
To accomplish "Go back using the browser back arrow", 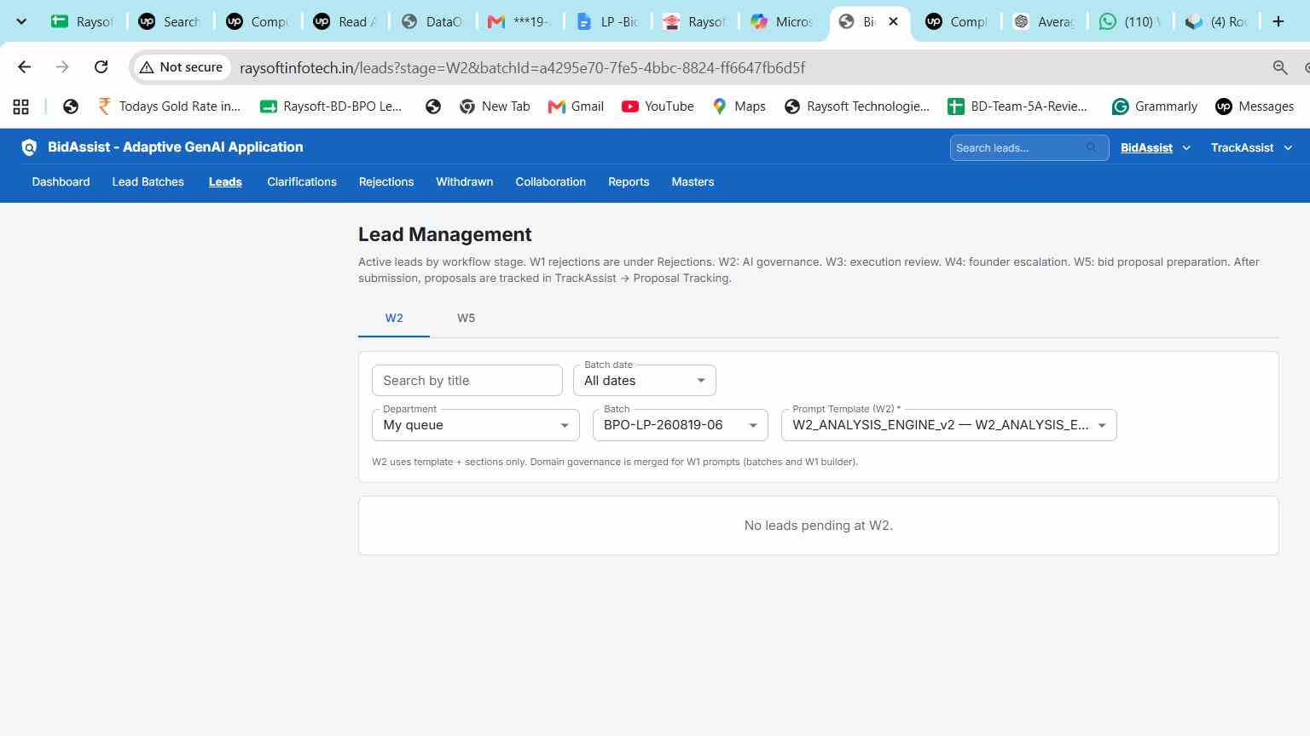I will point(24,67).
